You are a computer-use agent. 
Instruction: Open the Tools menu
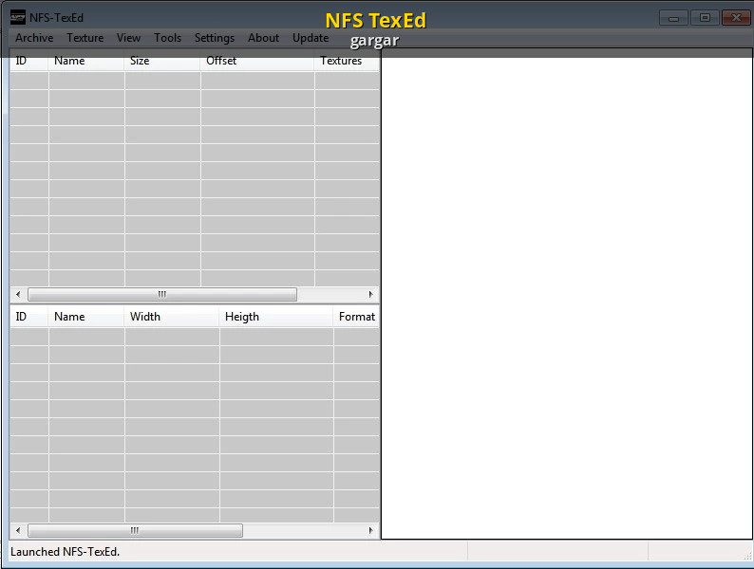coord(167,38)
